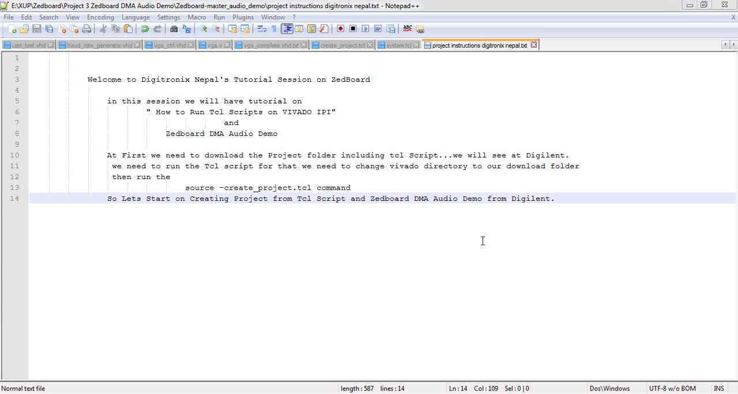
Task: Close the create_project.tcl tab
Action: (370, 45)
